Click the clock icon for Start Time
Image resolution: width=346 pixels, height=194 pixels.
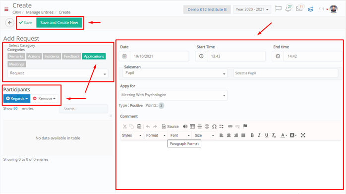pos(201,56)
